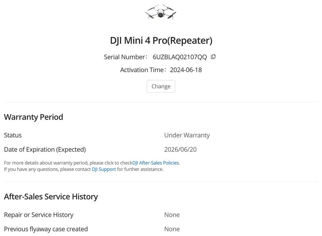The width and height of the screenshot is (322, 236).
Task: Open the DJI After-Sales Policies link
Action: (156, 163)
